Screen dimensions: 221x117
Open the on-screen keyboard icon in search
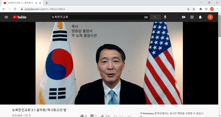(x=146, y=17)
